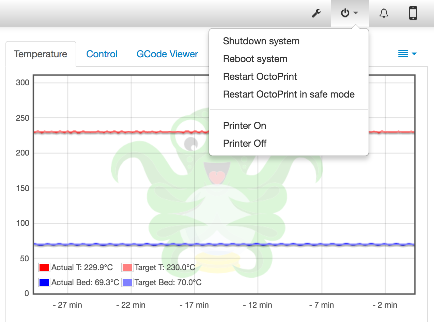Viewport: 434px width, 322px height.
Task: Click the '- 2 min' time axis label
Action: pos(385,305)
